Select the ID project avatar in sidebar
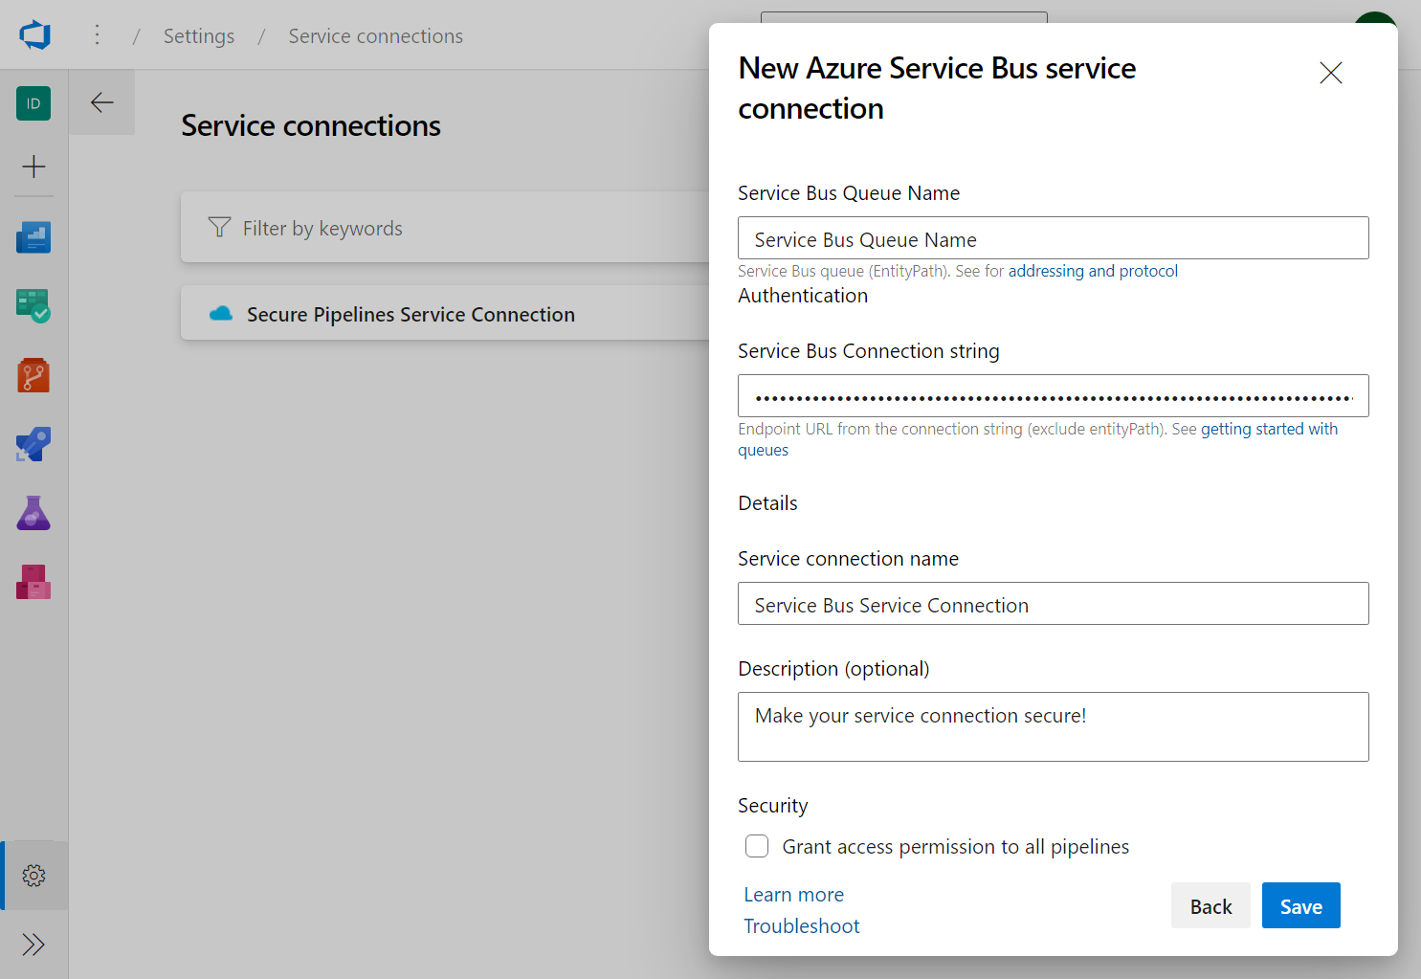The height and width of the screenshot is (979, 1421). [x=33, y=102]
